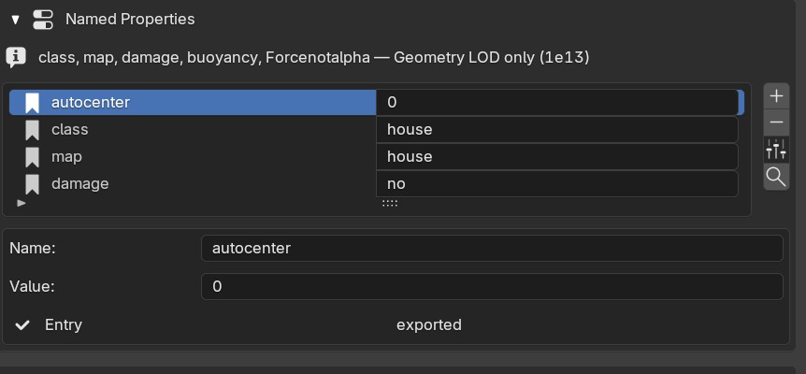Click the info speech bubble icon
Viewport: 806px width, 374px height.
(17, 57)
